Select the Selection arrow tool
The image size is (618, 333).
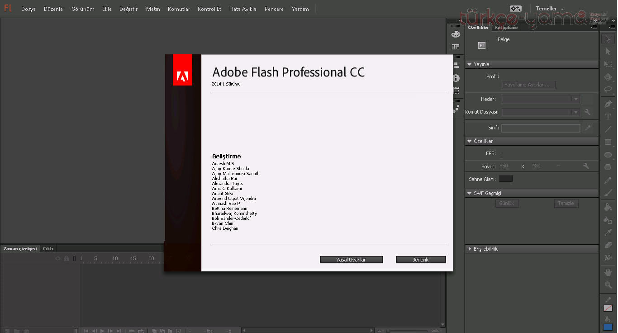click(608, 39)
